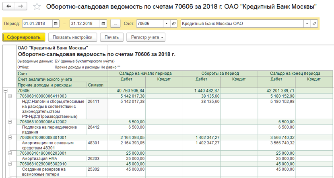
Task: Collapse the 70606810190006203001 sub-account row
Action: point(10,153)
